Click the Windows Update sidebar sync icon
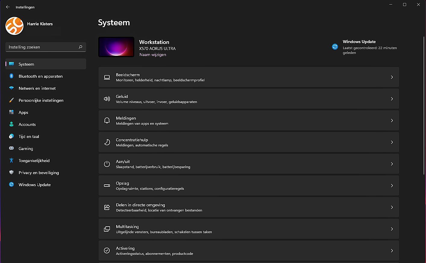 (x=11, y=184)
